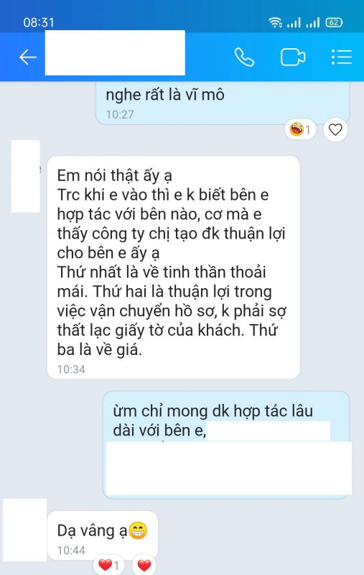Tap the battery indicator showing 62
This screenshot has height=575, width=364.
334,22
